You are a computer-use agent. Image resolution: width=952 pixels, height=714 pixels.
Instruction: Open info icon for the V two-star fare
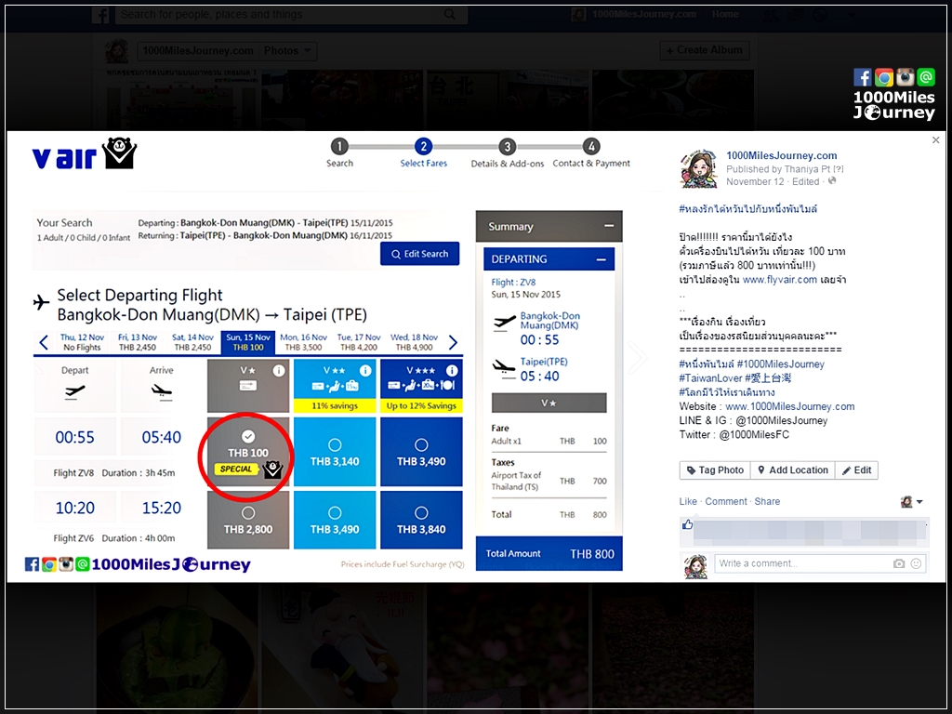365,370
